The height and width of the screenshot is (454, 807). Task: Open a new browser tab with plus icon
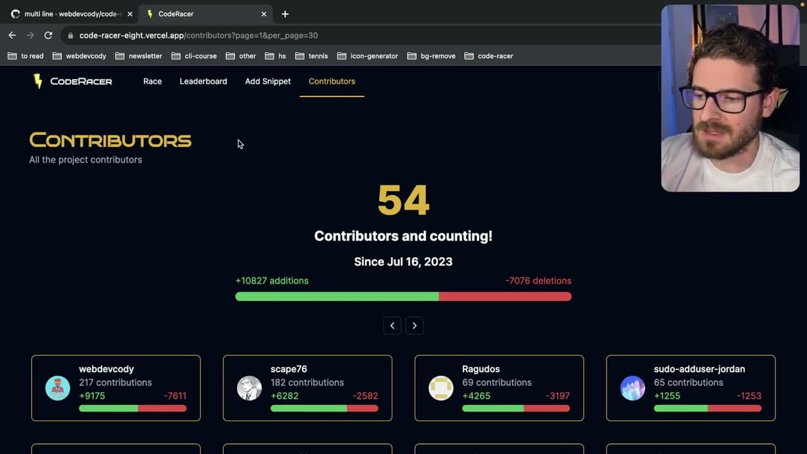click(x=285, y=14)
